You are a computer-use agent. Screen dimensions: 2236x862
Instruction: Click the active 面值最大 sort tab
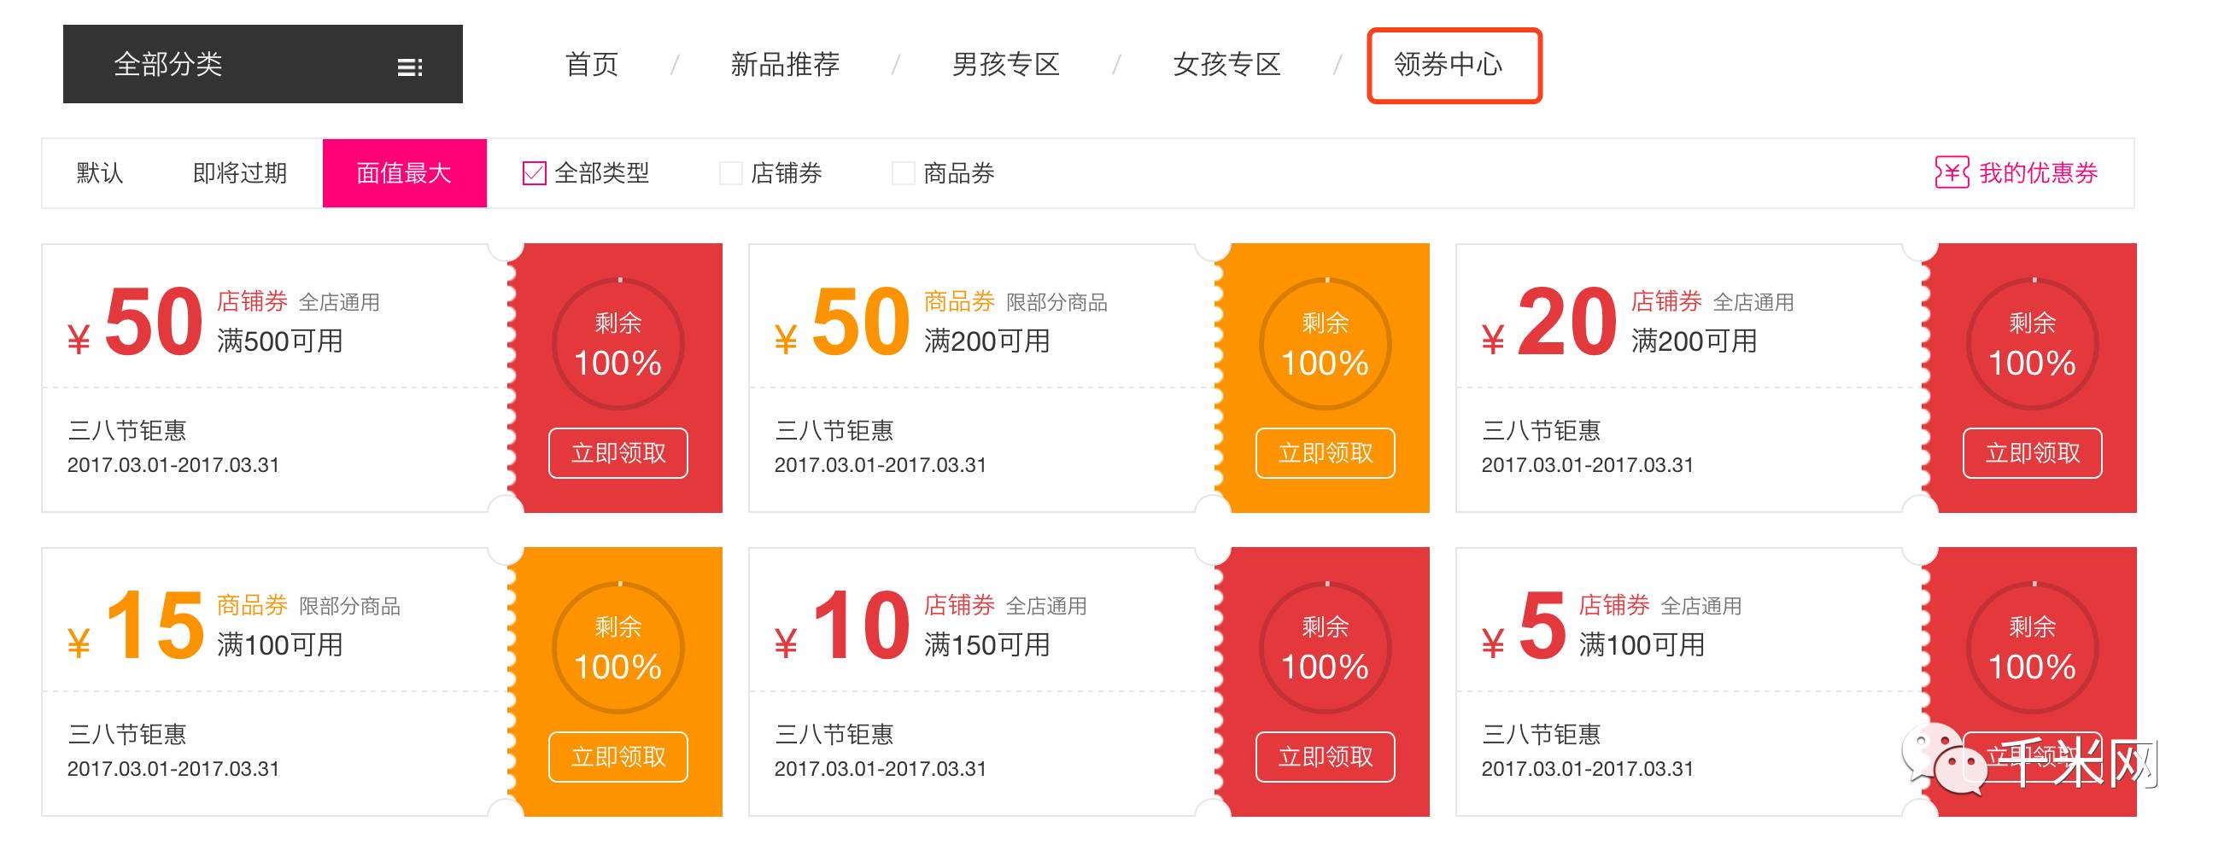click(404, 172)
